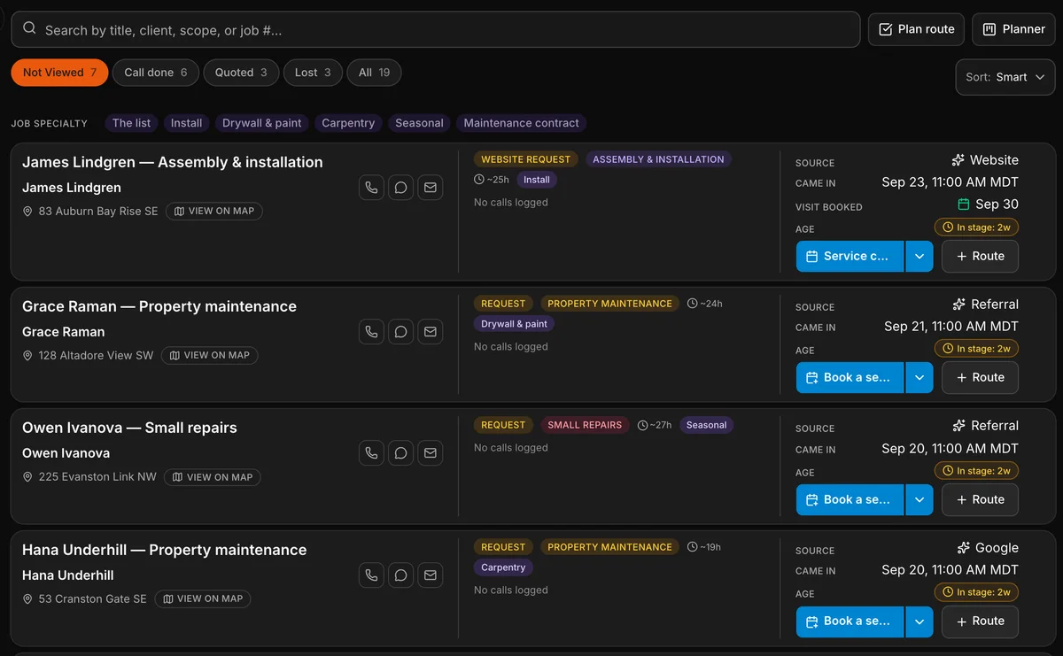1063x656 pixels.
Task: Click the calendar icon next to Sep 30
Action: [964, 205]
